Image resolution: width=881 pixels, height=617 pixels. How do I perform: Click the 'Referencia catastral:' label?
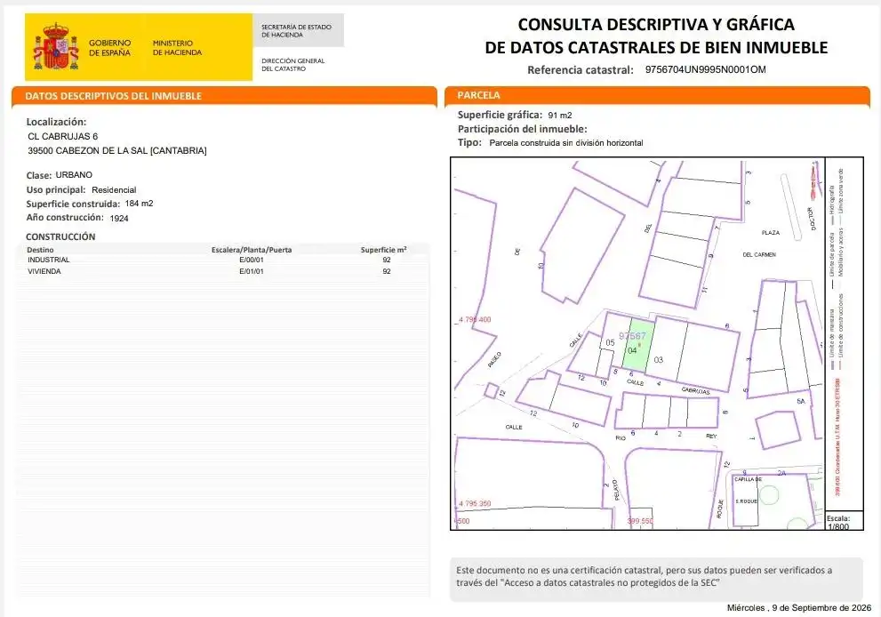tap(580, 70)
